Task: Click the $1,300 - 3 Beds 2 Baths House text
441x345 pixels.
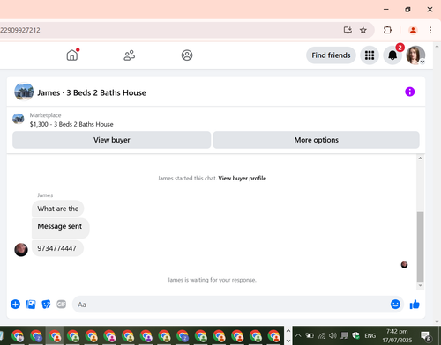Action: 71,124
